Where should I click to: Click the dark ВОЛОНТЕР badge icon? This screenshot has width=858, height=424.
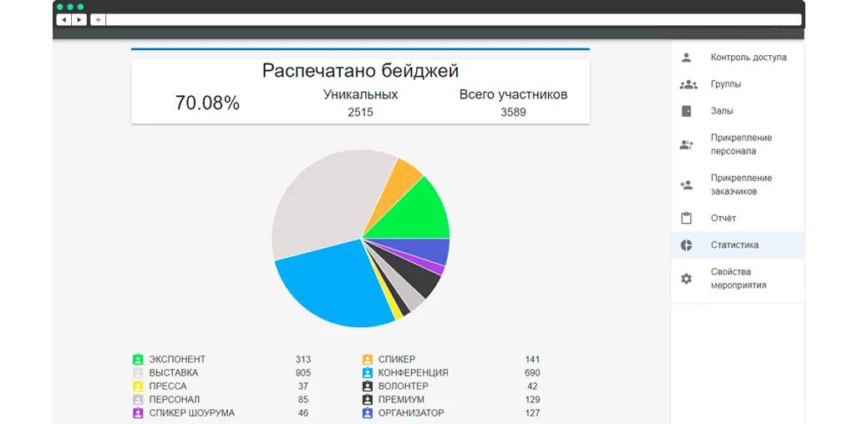[x=368, y=386]
